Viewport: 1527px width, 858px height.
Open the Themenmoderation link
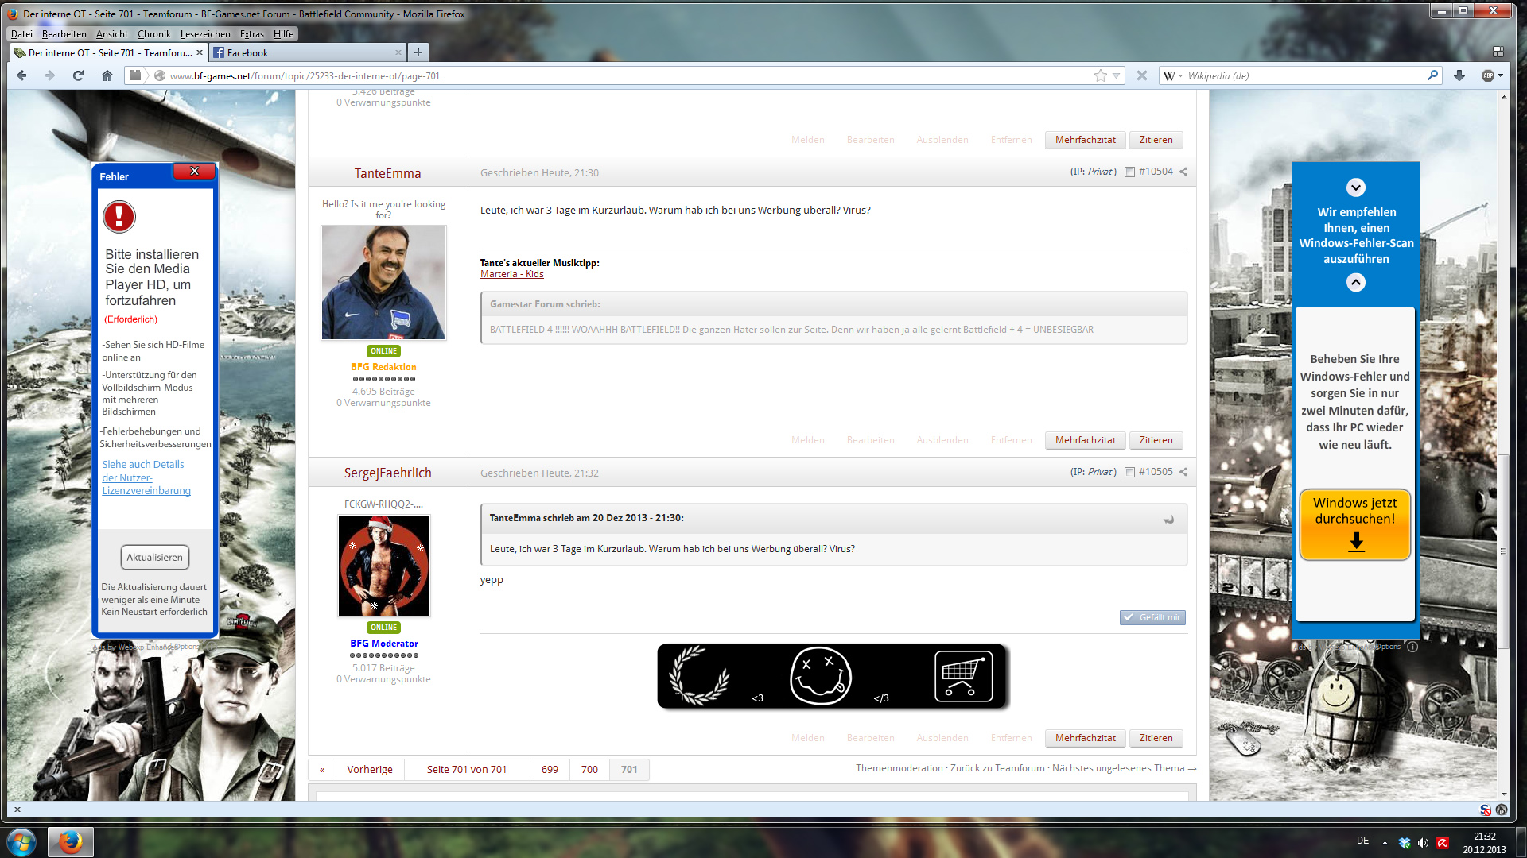899,768
